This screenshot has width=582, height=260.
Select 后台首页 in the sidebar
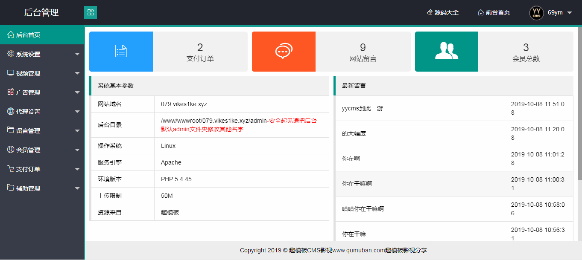(x=28, y=35)
